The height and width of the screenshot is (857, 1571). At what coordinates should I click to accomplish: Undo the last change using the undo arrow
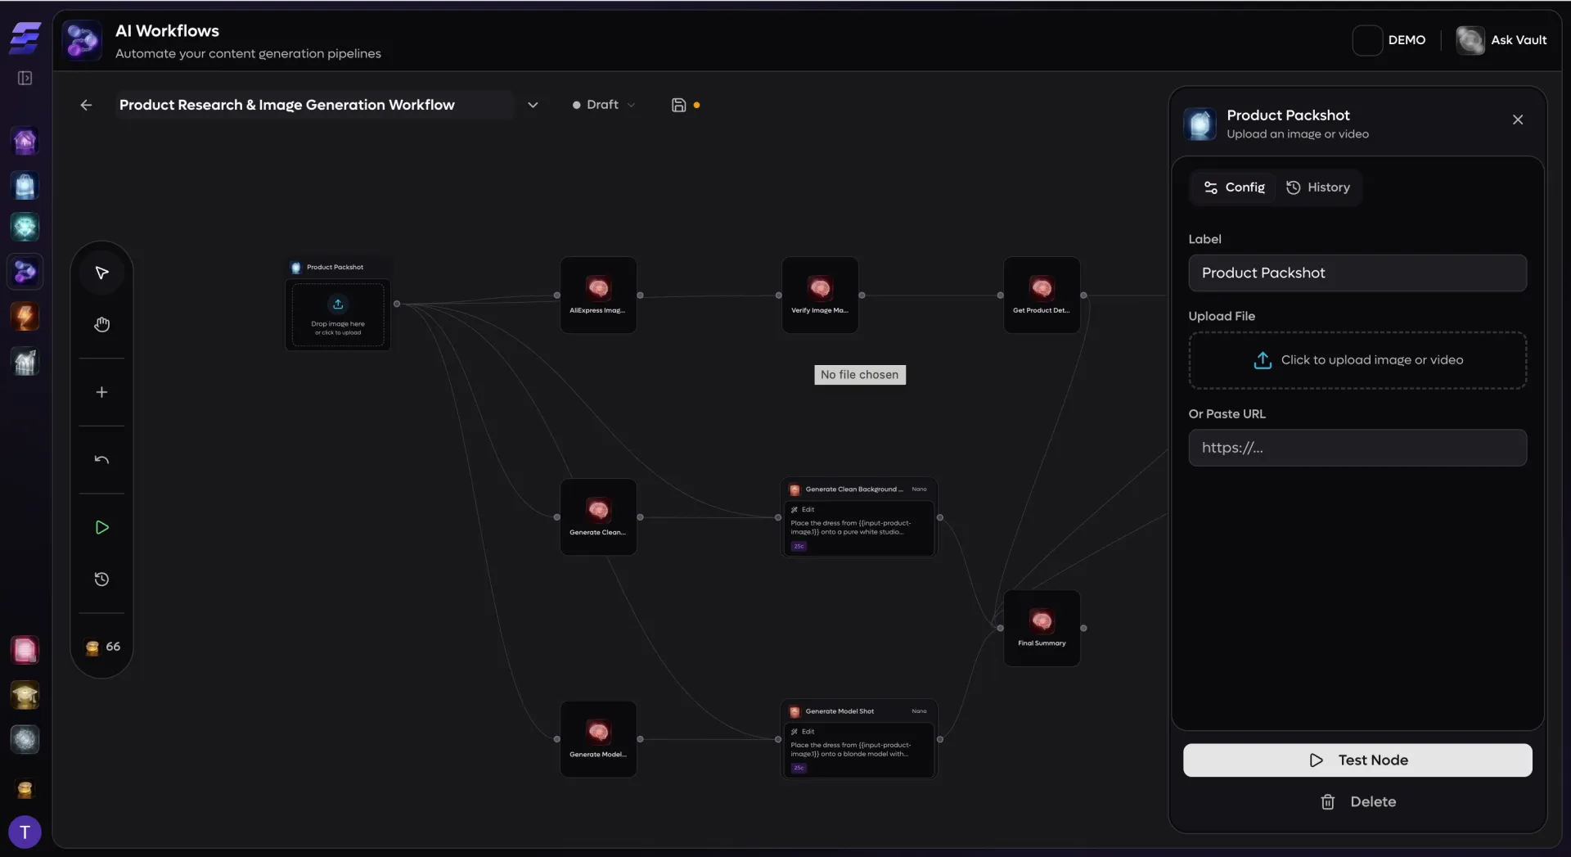click(x=101, y=459)
